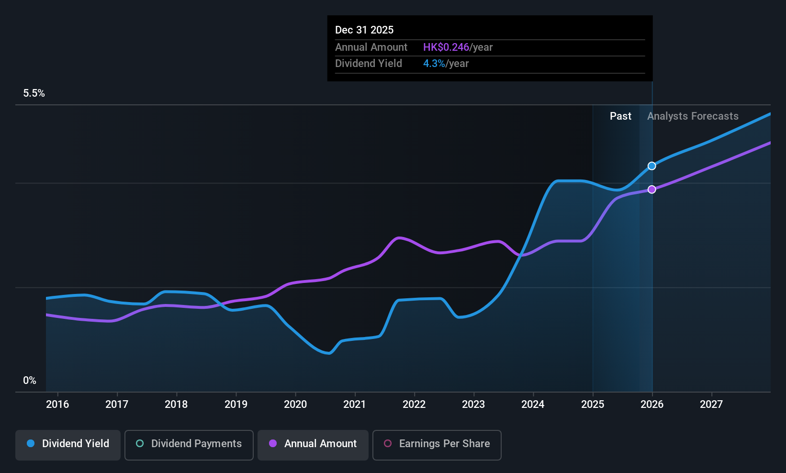The image size is (786, 473).
Task: Click the purple annual amount data point marker
Action: pos(651,190)
